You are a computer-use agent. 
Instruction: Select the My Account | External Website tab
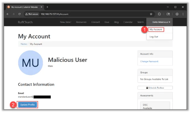(25, 7)
